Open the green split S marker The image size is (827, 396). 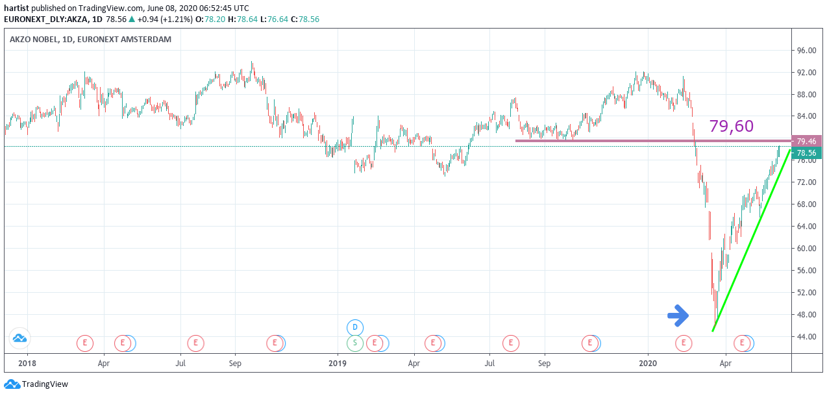tap(355, 343)
